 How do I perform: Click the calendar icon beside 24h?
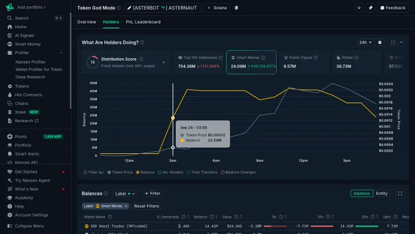[380, 42]
